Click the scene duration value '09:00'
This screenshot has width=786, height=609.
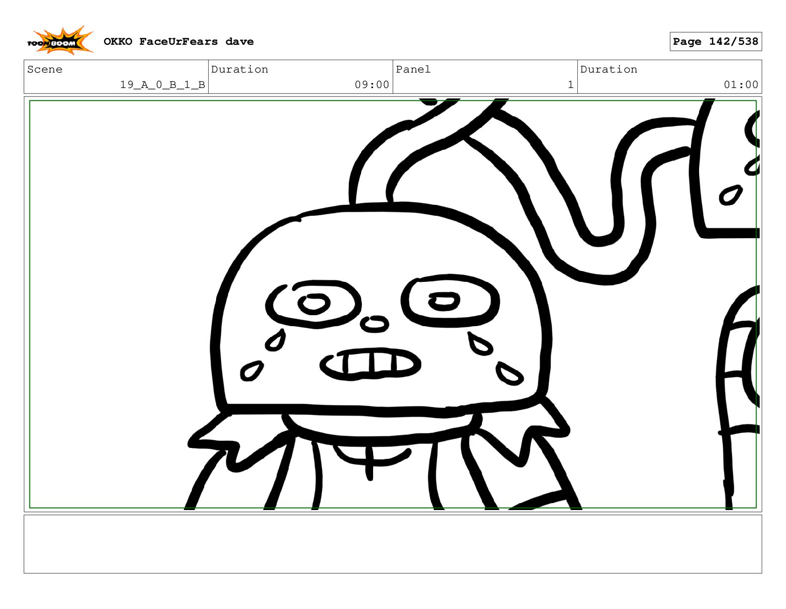372,85
